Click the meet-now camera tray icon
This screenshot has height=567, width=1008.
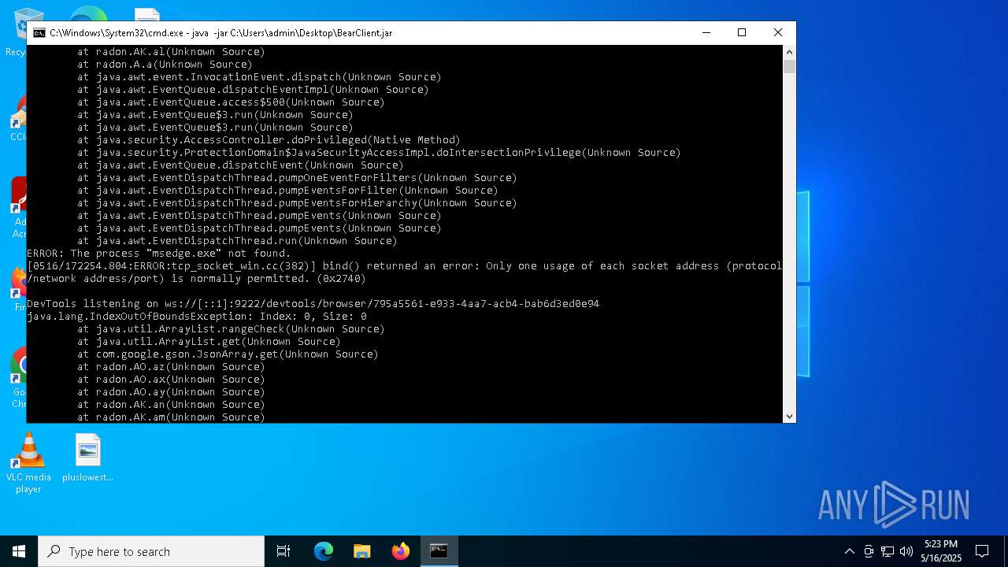click(x=869, y=551)
